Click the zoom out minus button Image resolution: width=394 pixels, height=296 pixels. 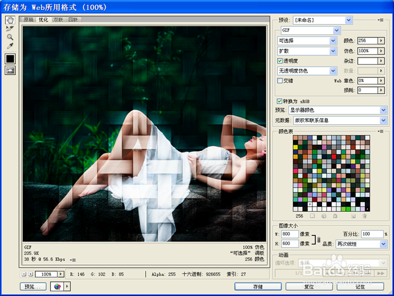pyautogui.click(x=24, y=274)
